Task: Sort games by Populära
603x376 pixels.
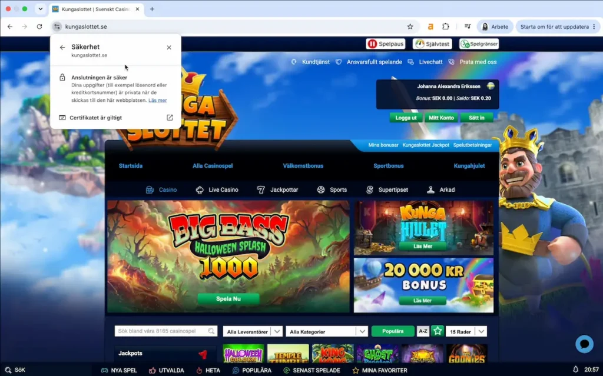Action: (x=393, y=331)
